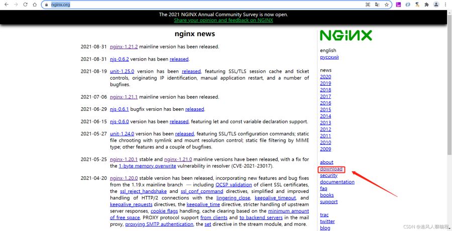
Task: Open keepalive_requests link
Action: pyautogui.click(x=131, y=204)
